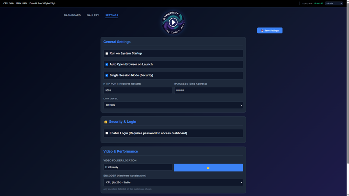Click the General Settings heading
The width and height of the screenshot is (349, 196).
117,42
